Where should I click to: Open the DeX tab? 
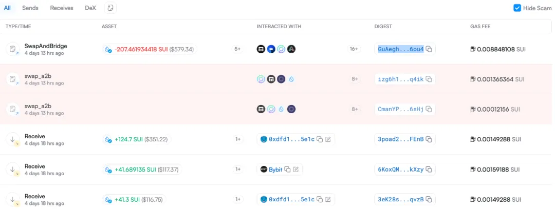click(x=90, y=8)
